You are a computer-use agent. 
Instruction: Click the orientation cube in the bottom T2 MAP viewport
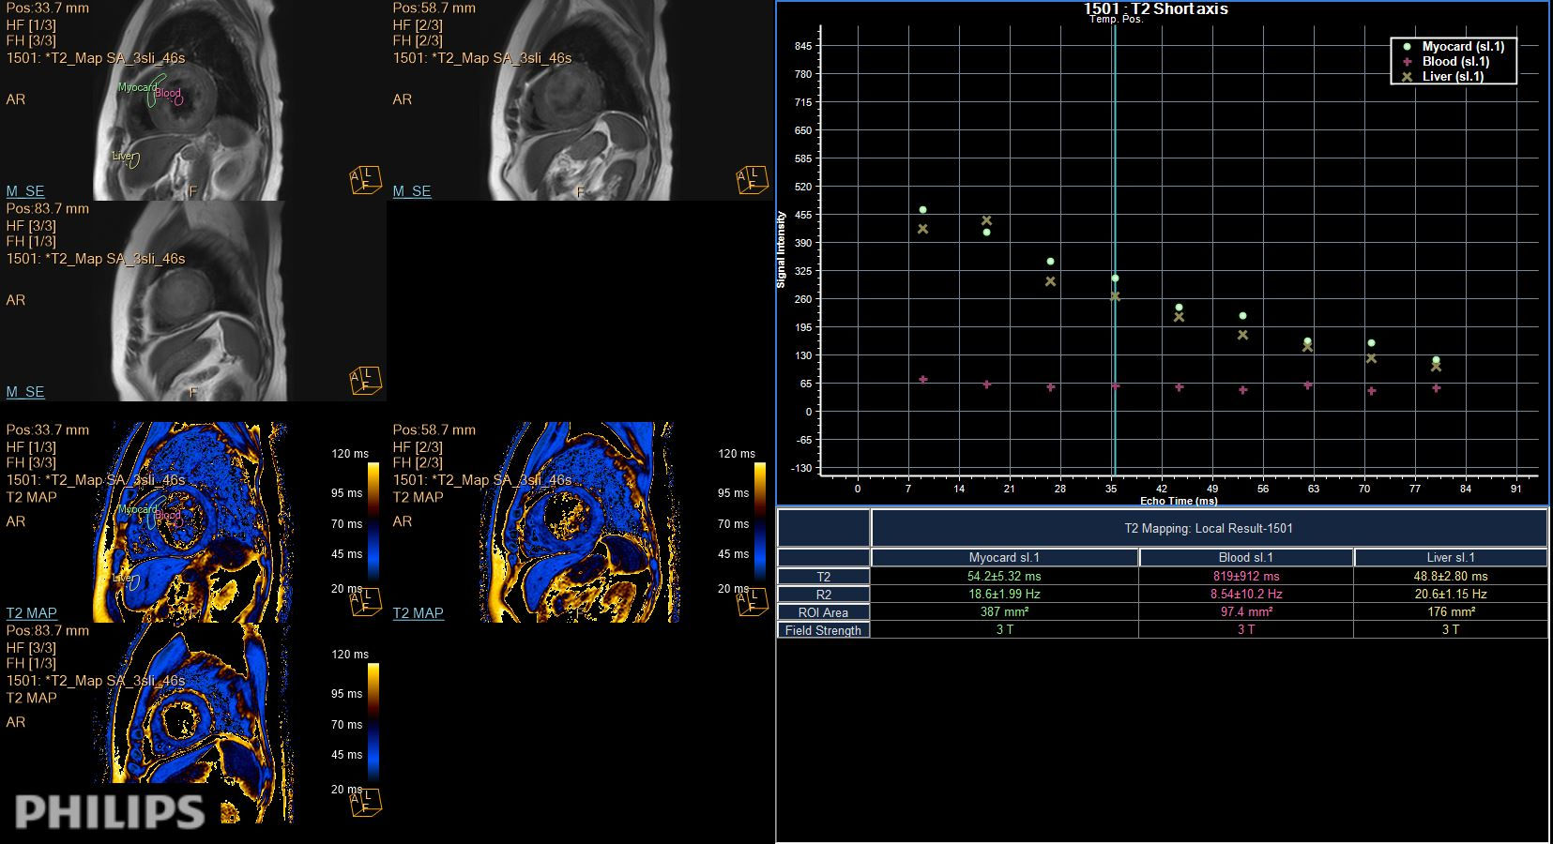365,803
